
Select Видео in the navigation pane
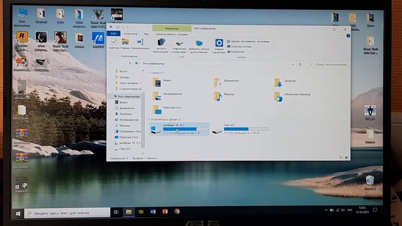click(121, 102)
